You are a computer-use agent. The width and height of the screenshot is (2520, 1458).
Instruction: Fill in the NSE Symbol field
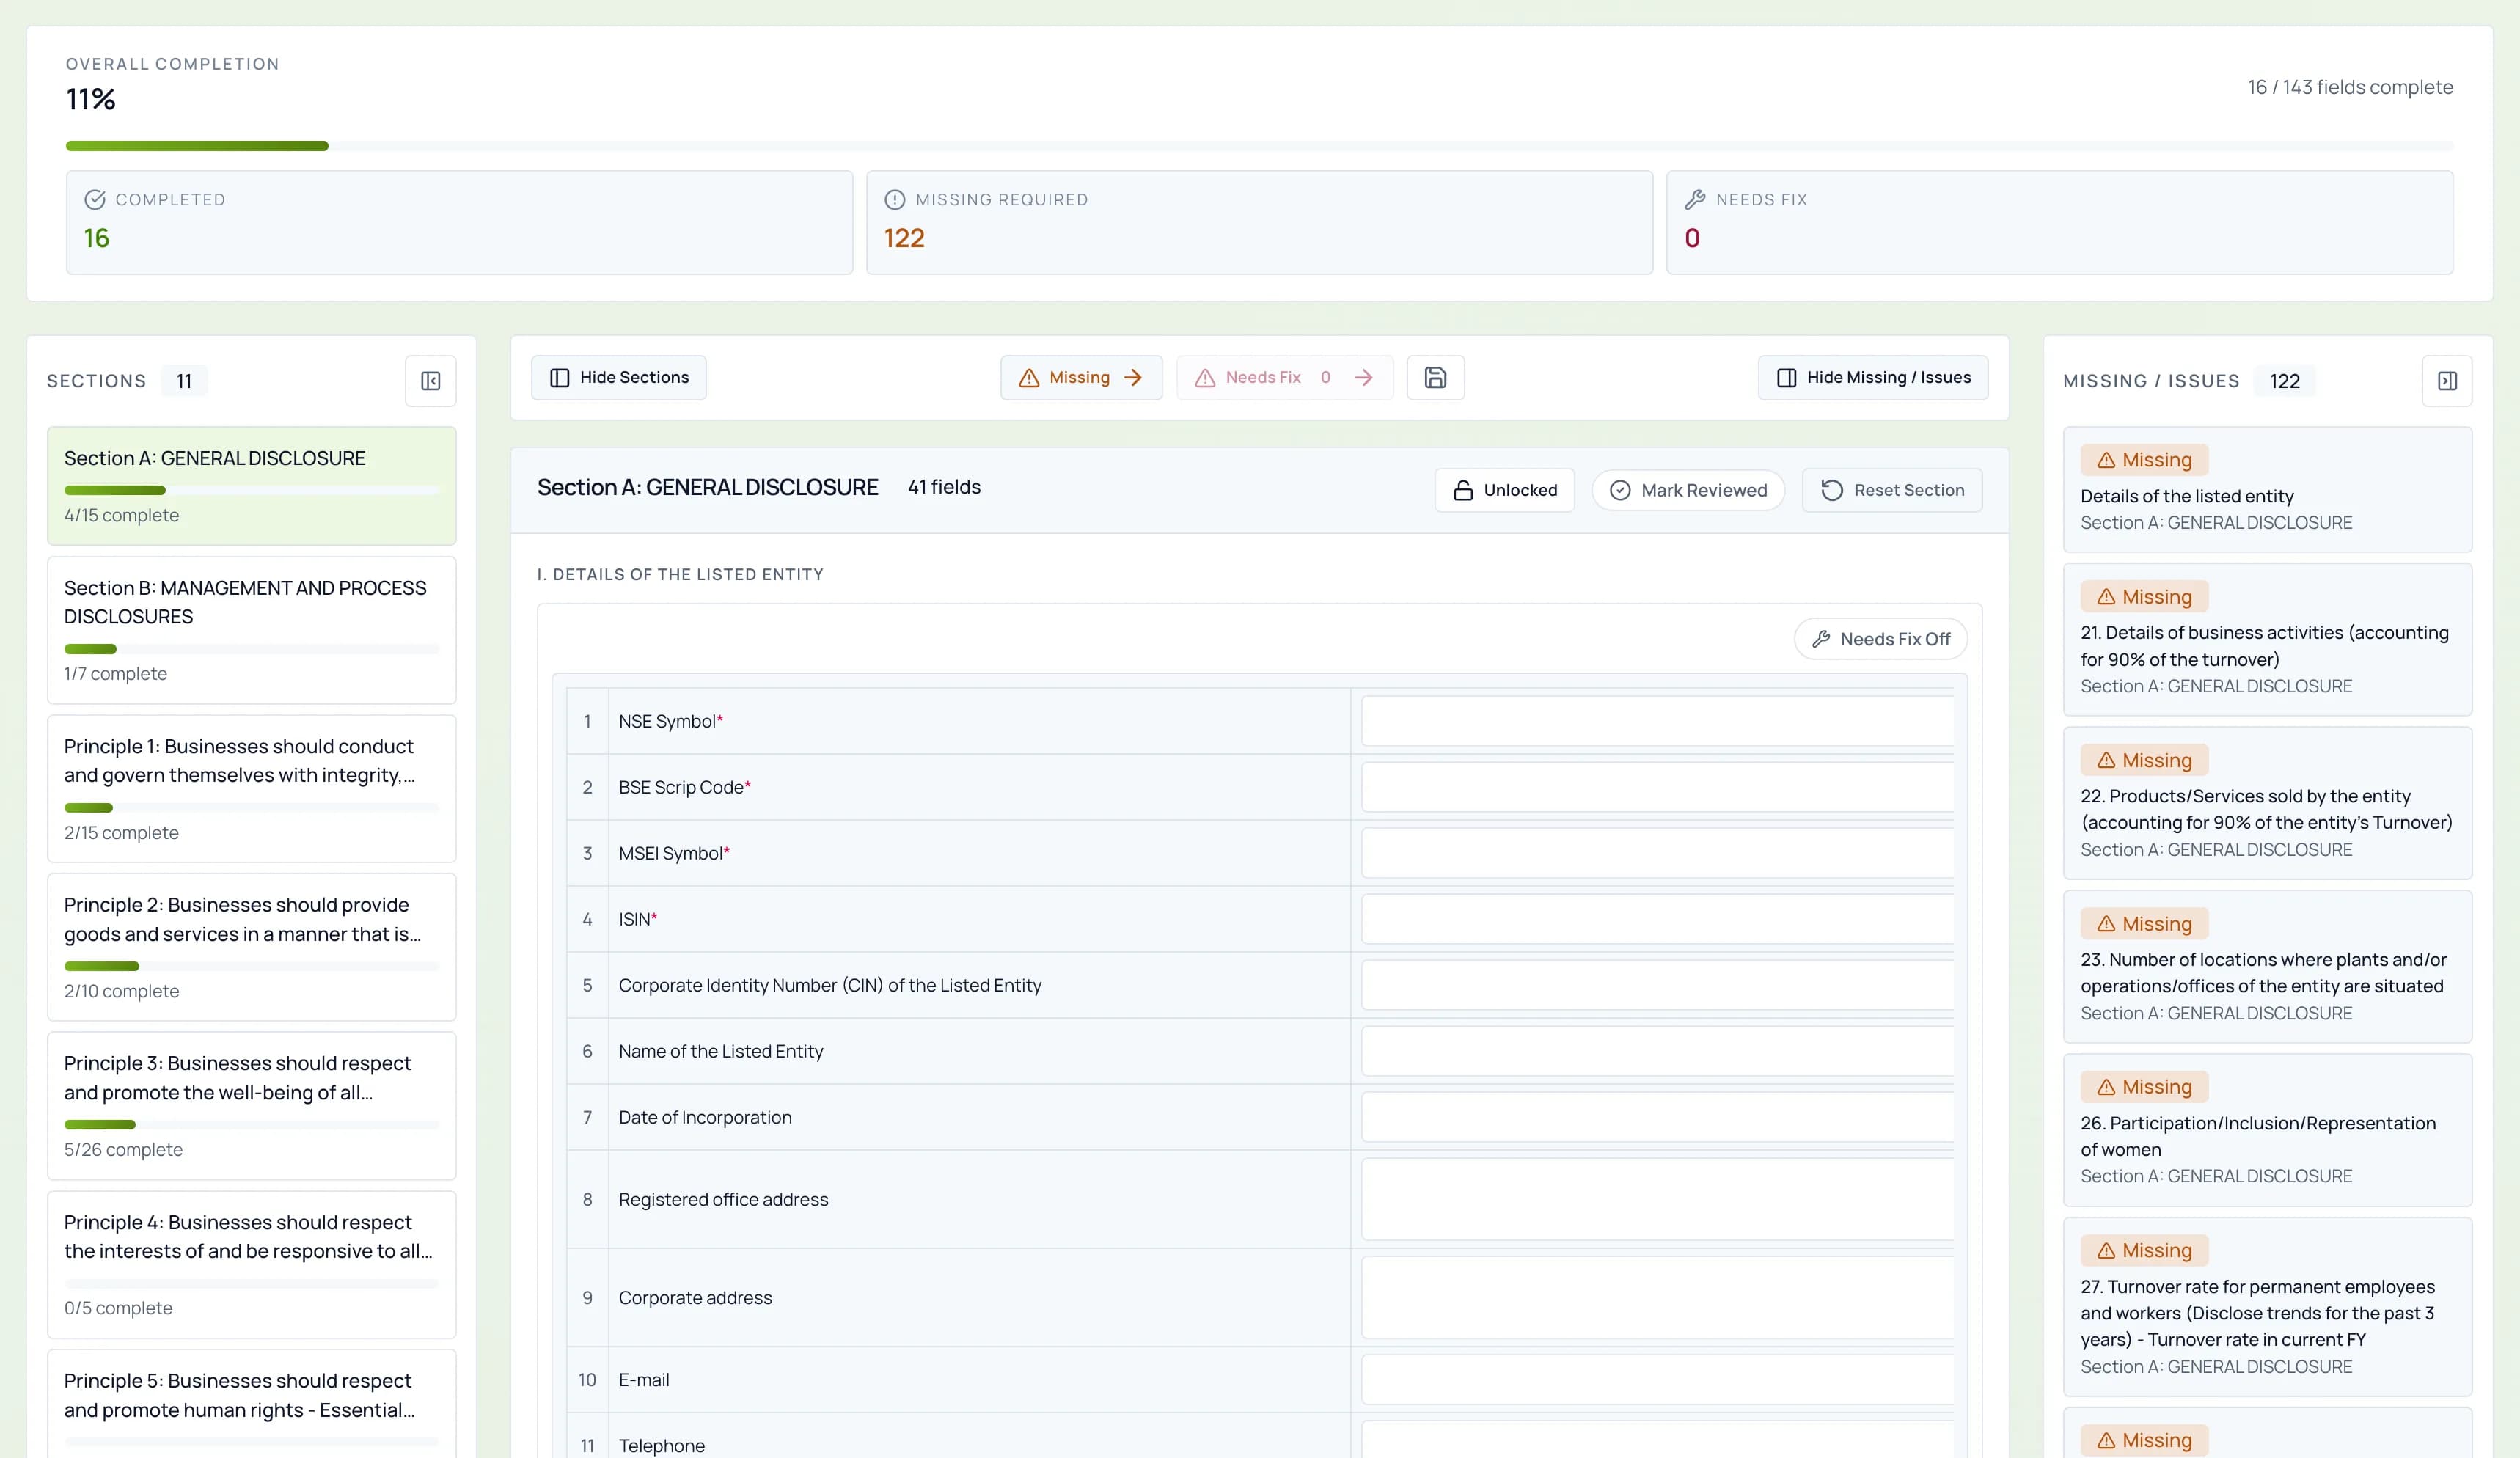(x=1657, y=721)
